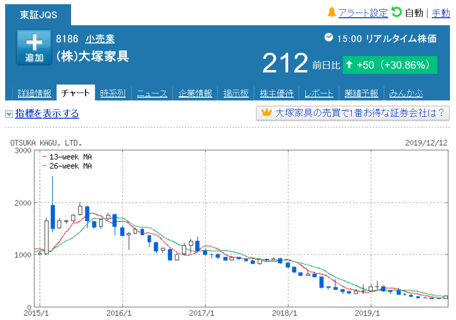This screenshot has width=456, height=320.
Task: Click 大塚家具の売買で1番お得な証券会社は？ button
Action: pyautogui.click(x=353, y=113)
